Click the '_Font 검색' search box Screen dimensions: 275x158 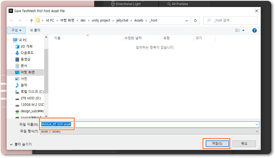click(230, 20)
